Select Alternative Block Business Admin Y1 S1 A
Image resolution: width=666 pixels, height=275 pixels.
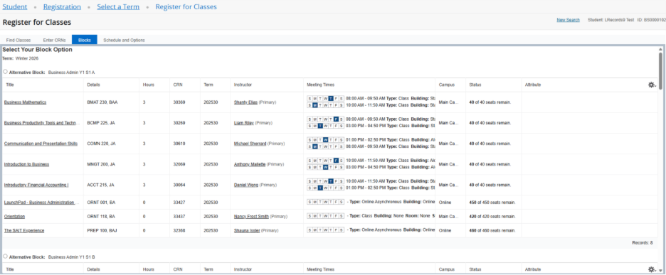click(5, 72)
